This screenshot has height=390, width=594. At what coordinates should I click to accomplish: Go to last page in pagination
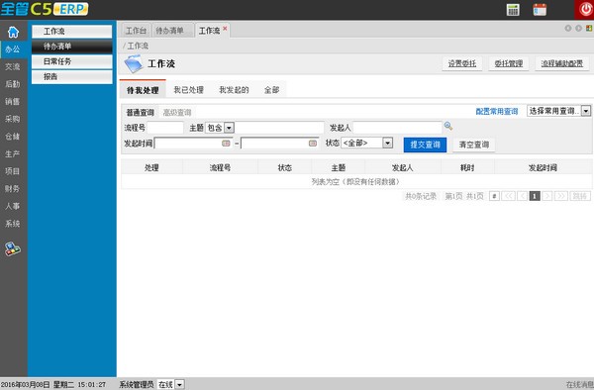pyautogui.click(x=561, y=196)
